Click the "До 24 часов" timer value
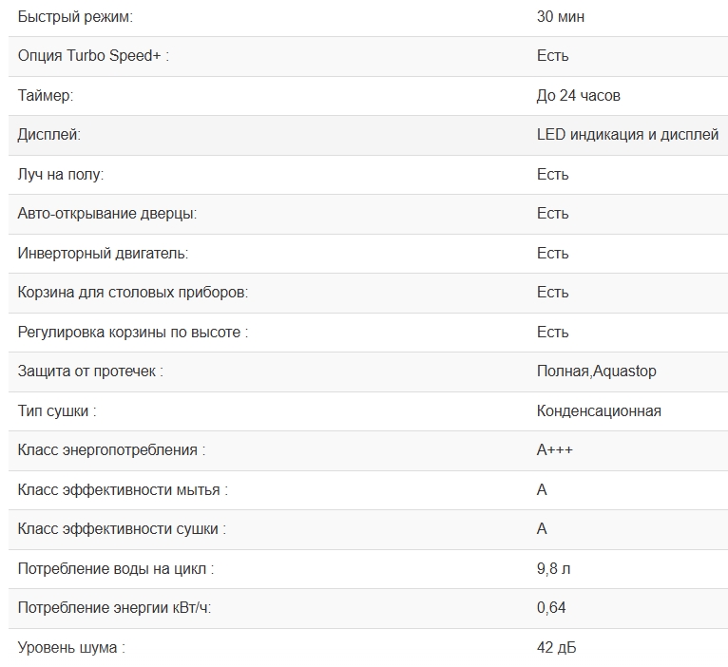 click(578, 96)
